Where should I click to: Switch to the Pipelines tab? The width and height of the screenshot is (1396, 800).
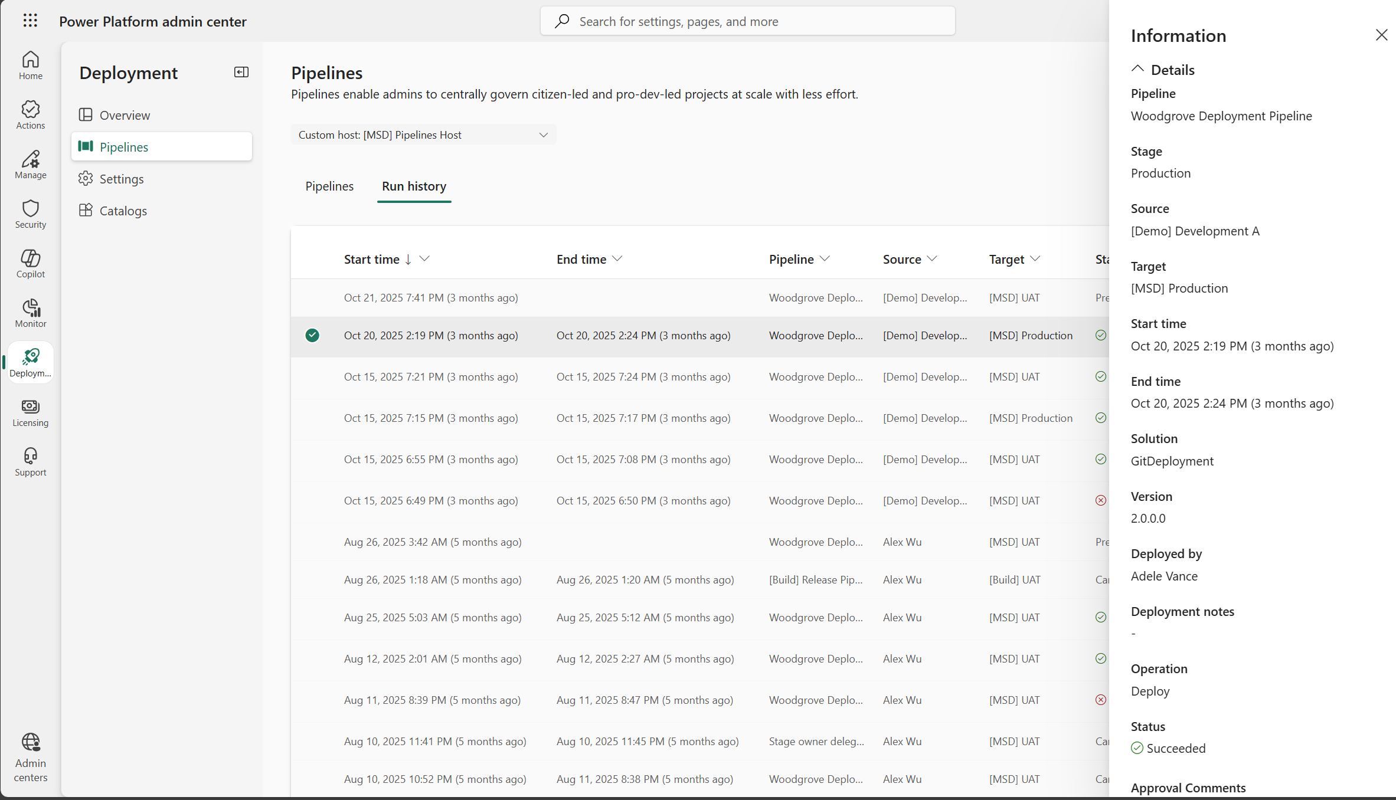click(329, 186)
